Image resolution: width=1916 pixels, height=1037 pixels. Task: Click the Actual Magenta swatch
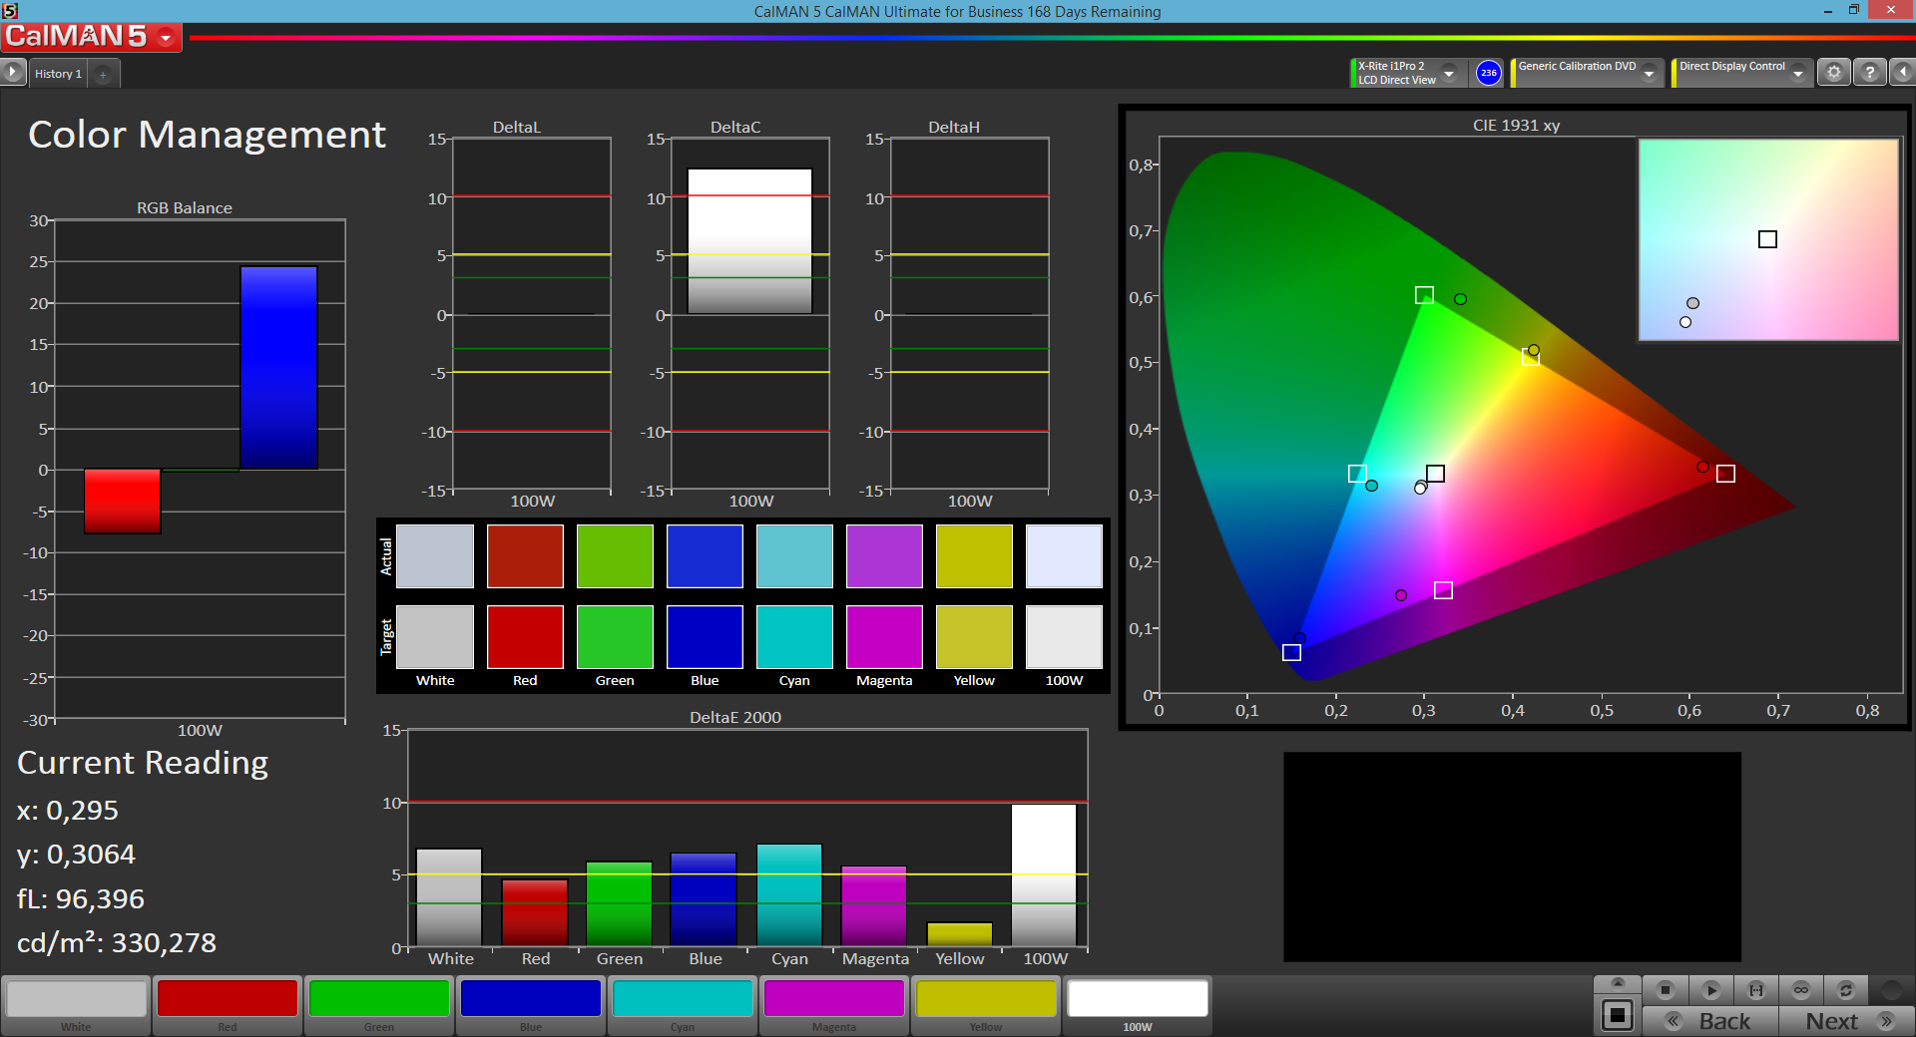click(x=884, y=556)
